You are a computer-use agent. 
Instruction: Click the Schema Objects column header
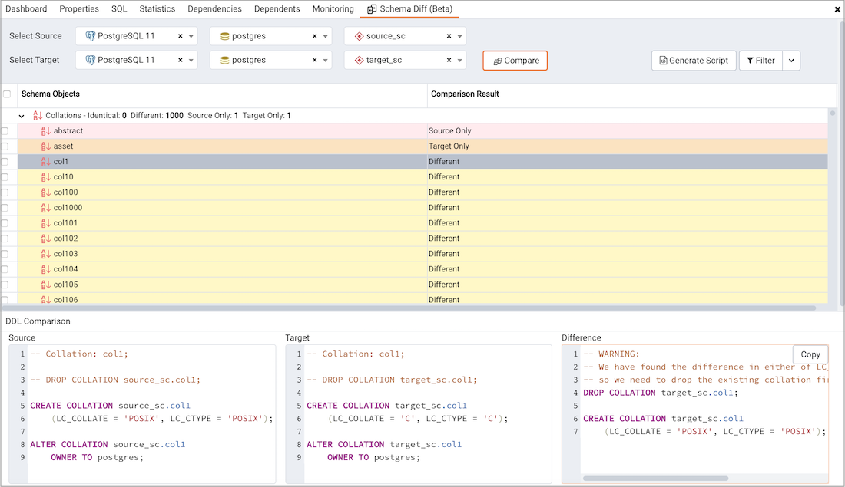[51, 94]
